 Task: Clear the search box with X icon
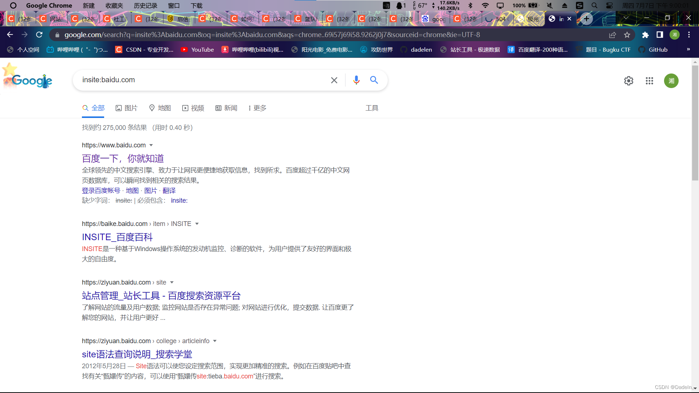click(334, 80)
